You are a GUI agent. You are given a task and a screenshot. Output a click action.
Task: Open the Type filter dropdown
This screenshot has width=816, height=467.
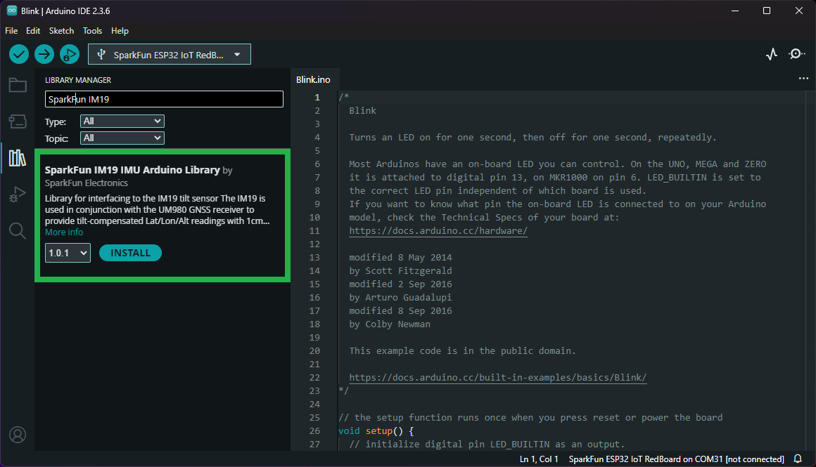(x=122, y=121)
